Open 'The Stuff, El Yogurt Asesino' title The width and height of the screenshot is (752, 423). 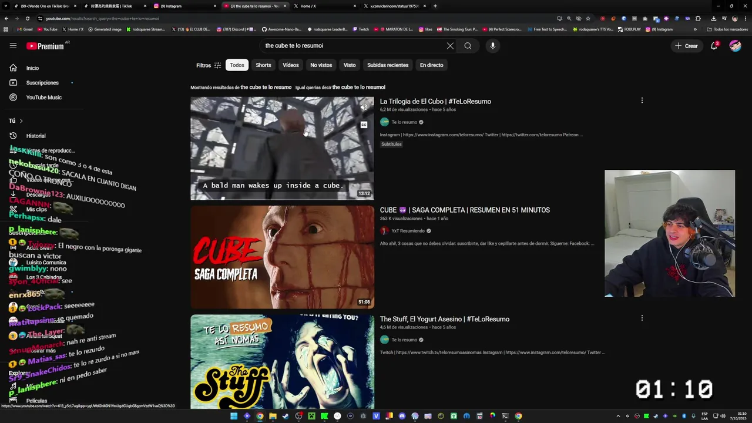pyautogui.click(x=444, y=319)
